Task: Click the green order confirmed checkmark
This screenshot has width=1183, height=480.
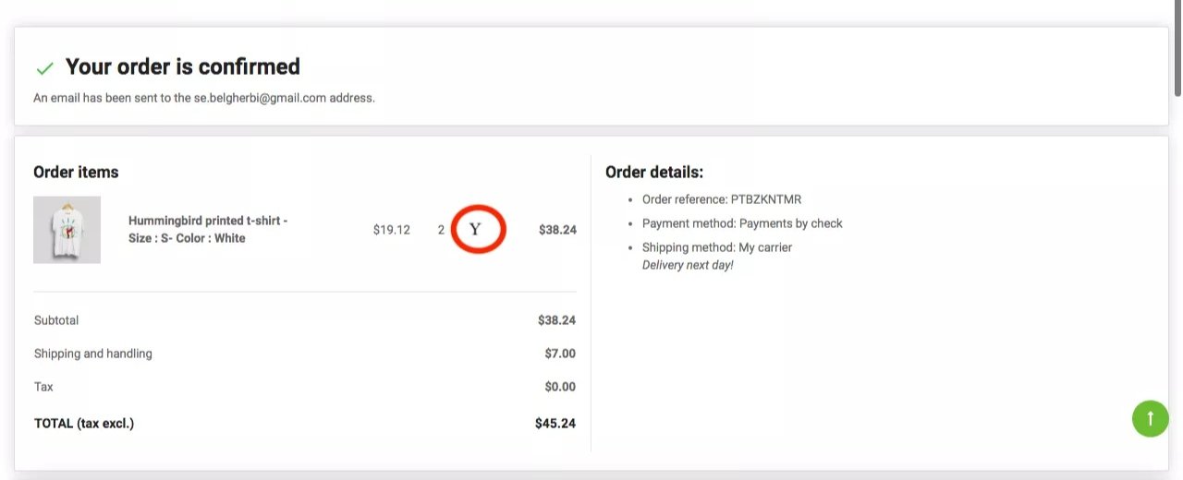Action: tap(44, 68)
